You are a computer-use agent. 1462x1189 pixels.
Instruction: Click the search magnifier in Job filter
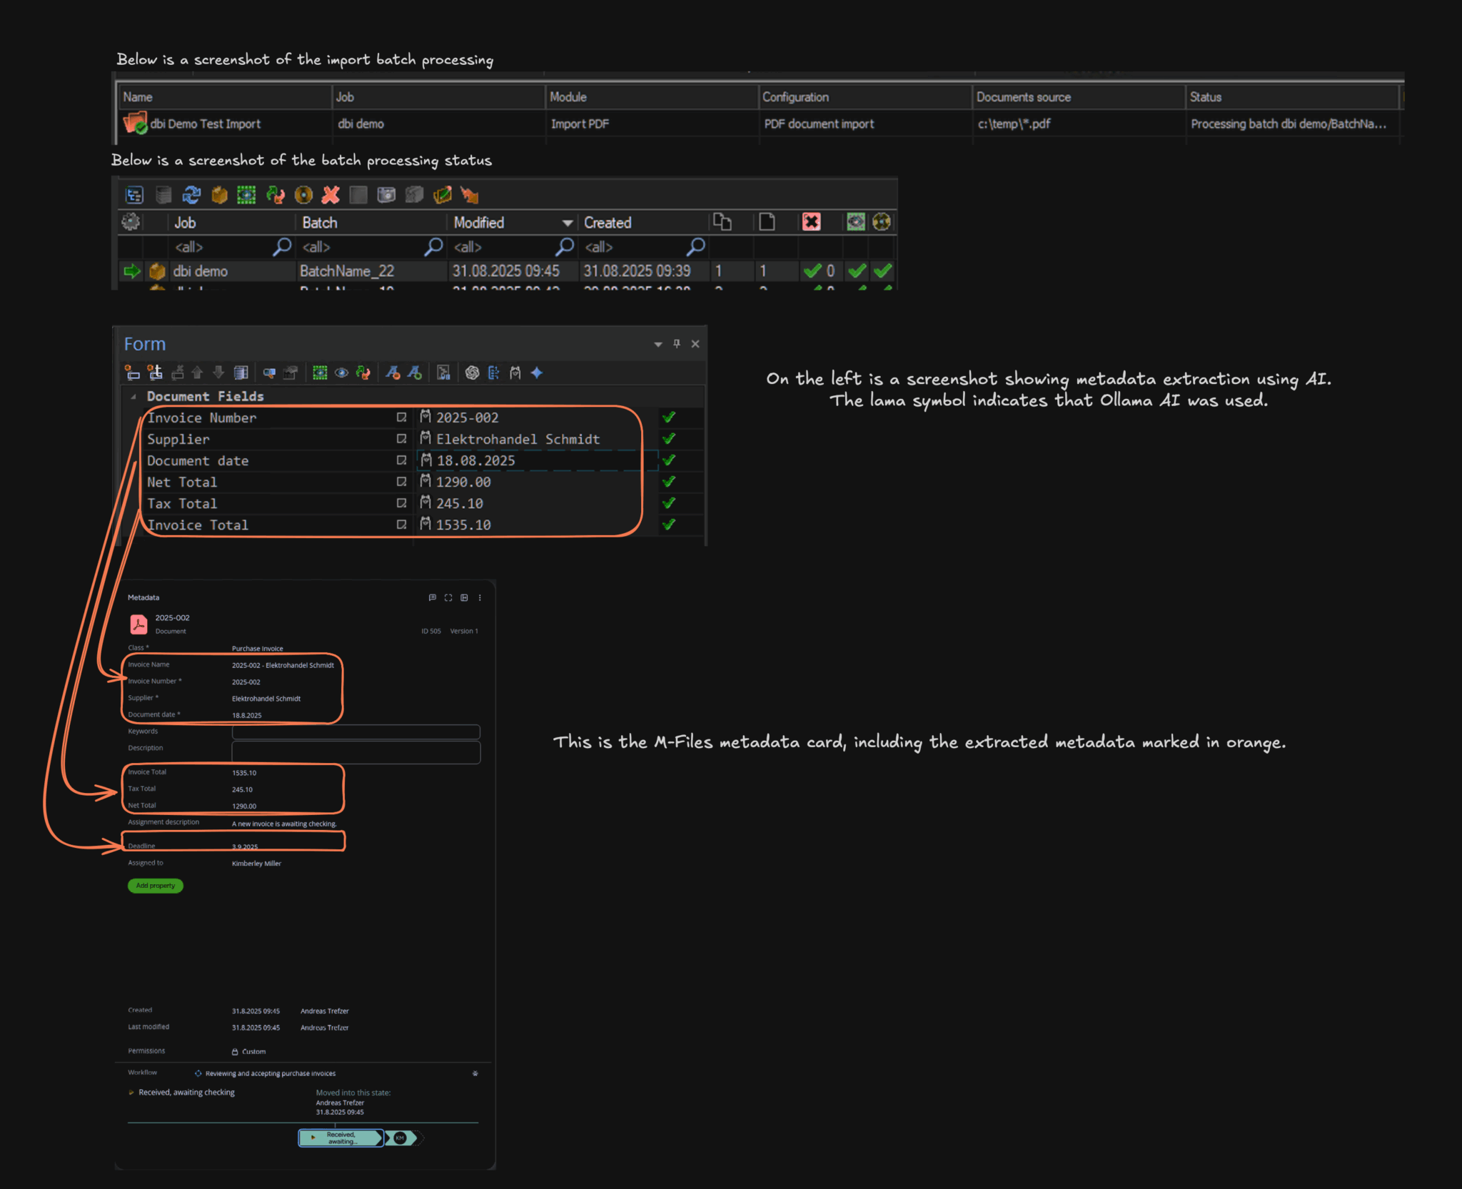(x=283, y=247)
